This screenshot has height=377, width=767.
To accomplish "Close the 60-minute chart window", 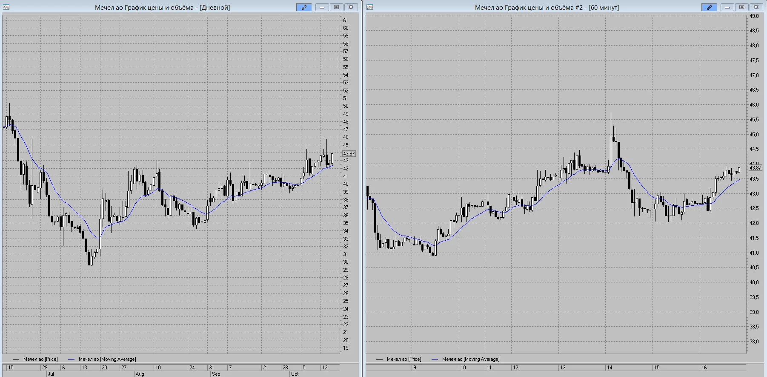I will [756, 7].
